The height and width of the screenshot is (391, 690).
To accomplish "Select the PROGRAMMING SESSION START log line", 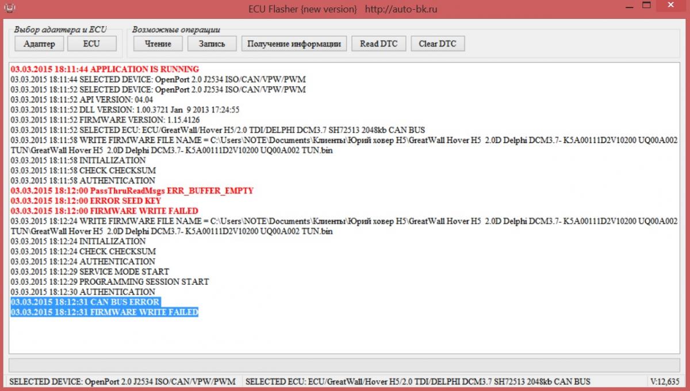I will coord(109,282).
